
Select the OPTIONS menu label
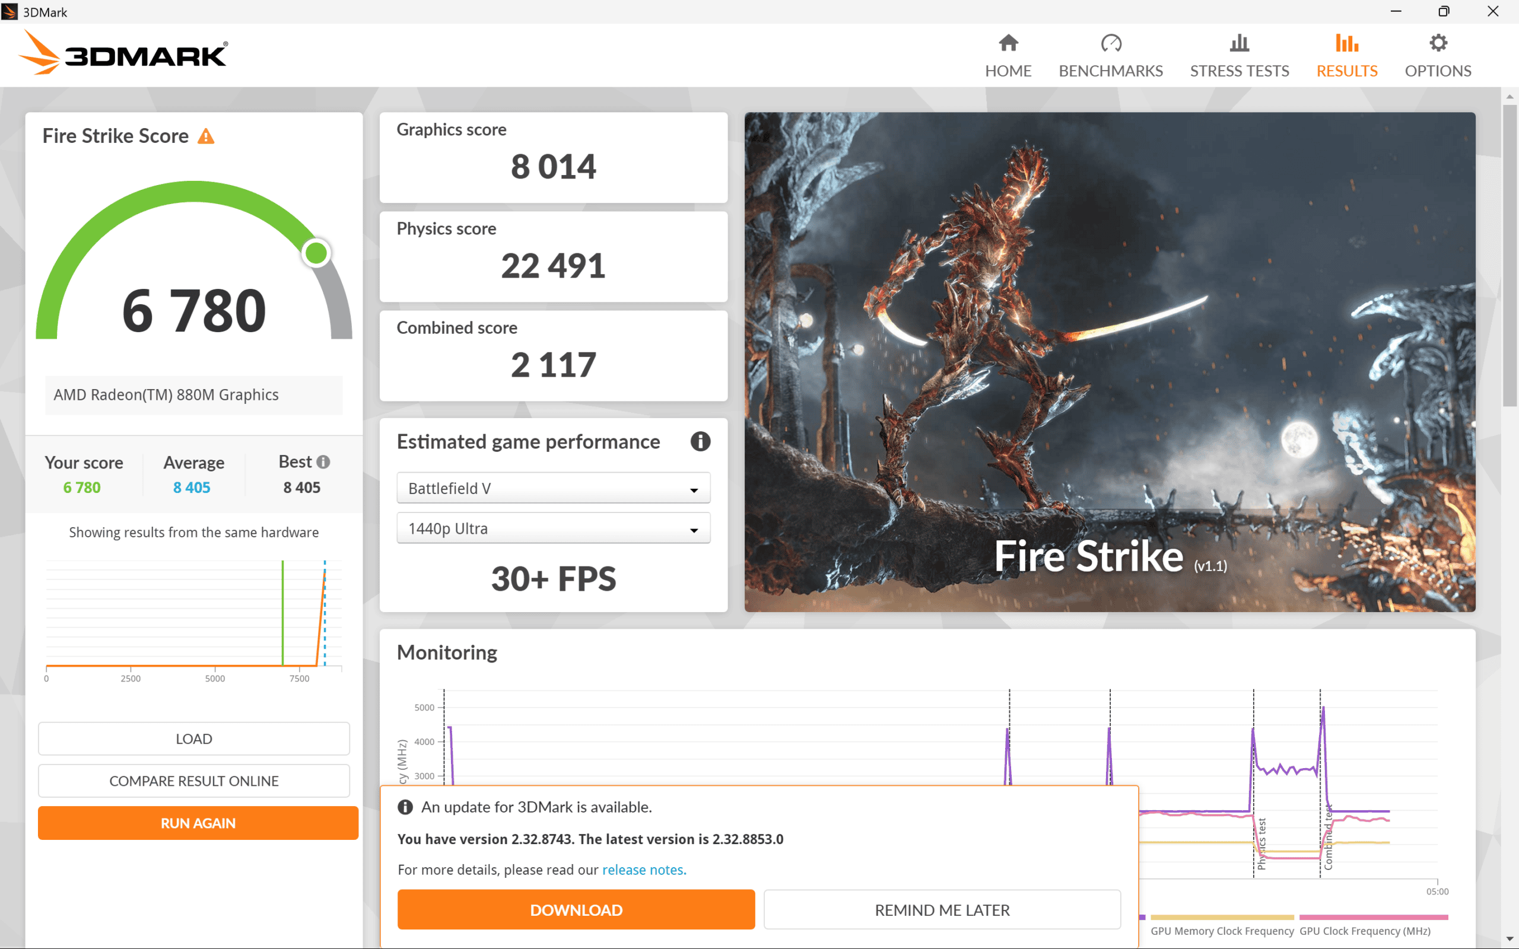[x=1438, y=71]
